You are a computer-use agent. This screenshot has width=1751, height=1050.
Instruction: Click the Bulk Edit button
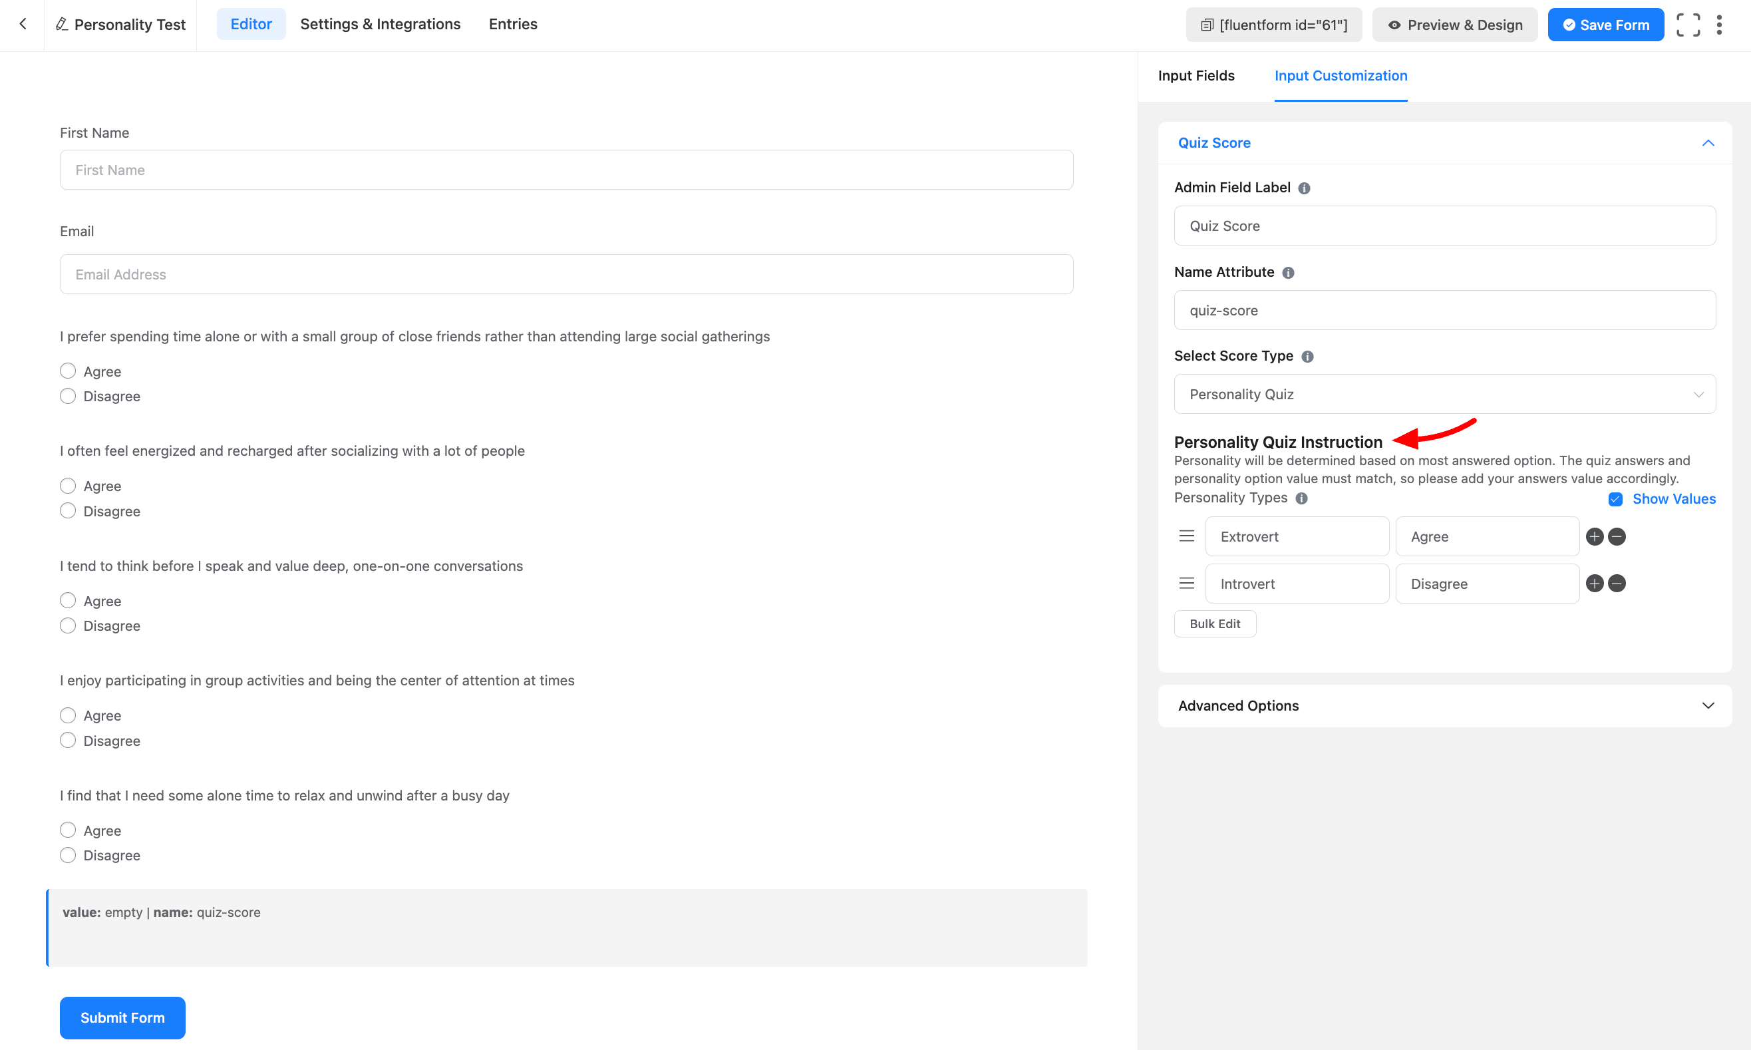pyautogui.click(x=1214, y=623)
